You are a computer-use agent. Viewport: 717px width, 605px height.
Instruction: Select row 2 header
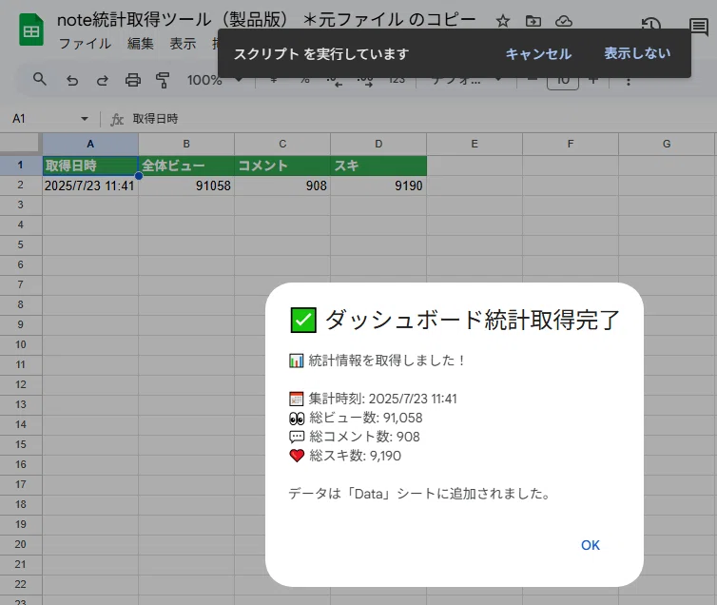21,185
